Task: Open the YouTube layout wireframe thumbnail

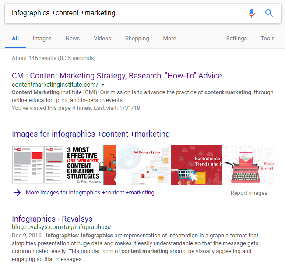Action: [38, 165]
